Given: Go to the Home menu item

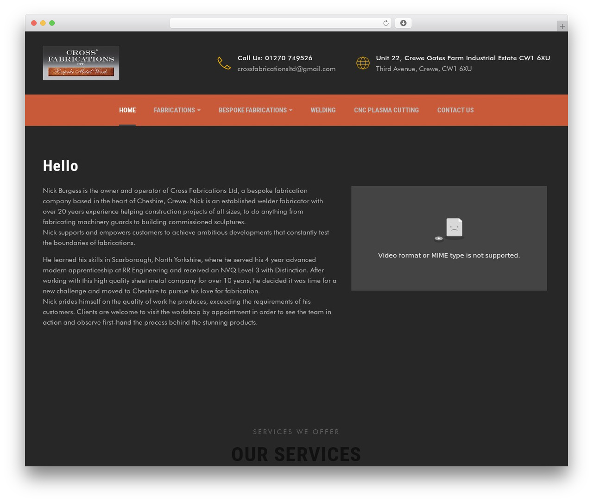Looking at the screenshot, I should [x=127, y=110].
